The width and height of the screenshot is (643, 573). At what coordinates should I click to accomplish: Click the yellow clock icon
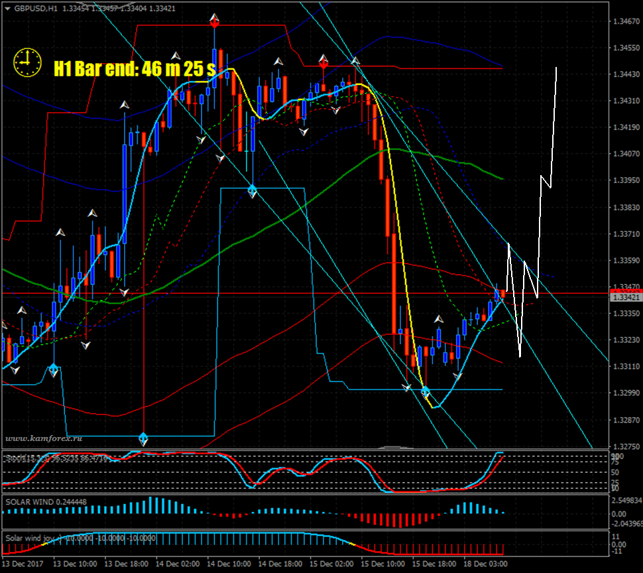tap(27, 62)
